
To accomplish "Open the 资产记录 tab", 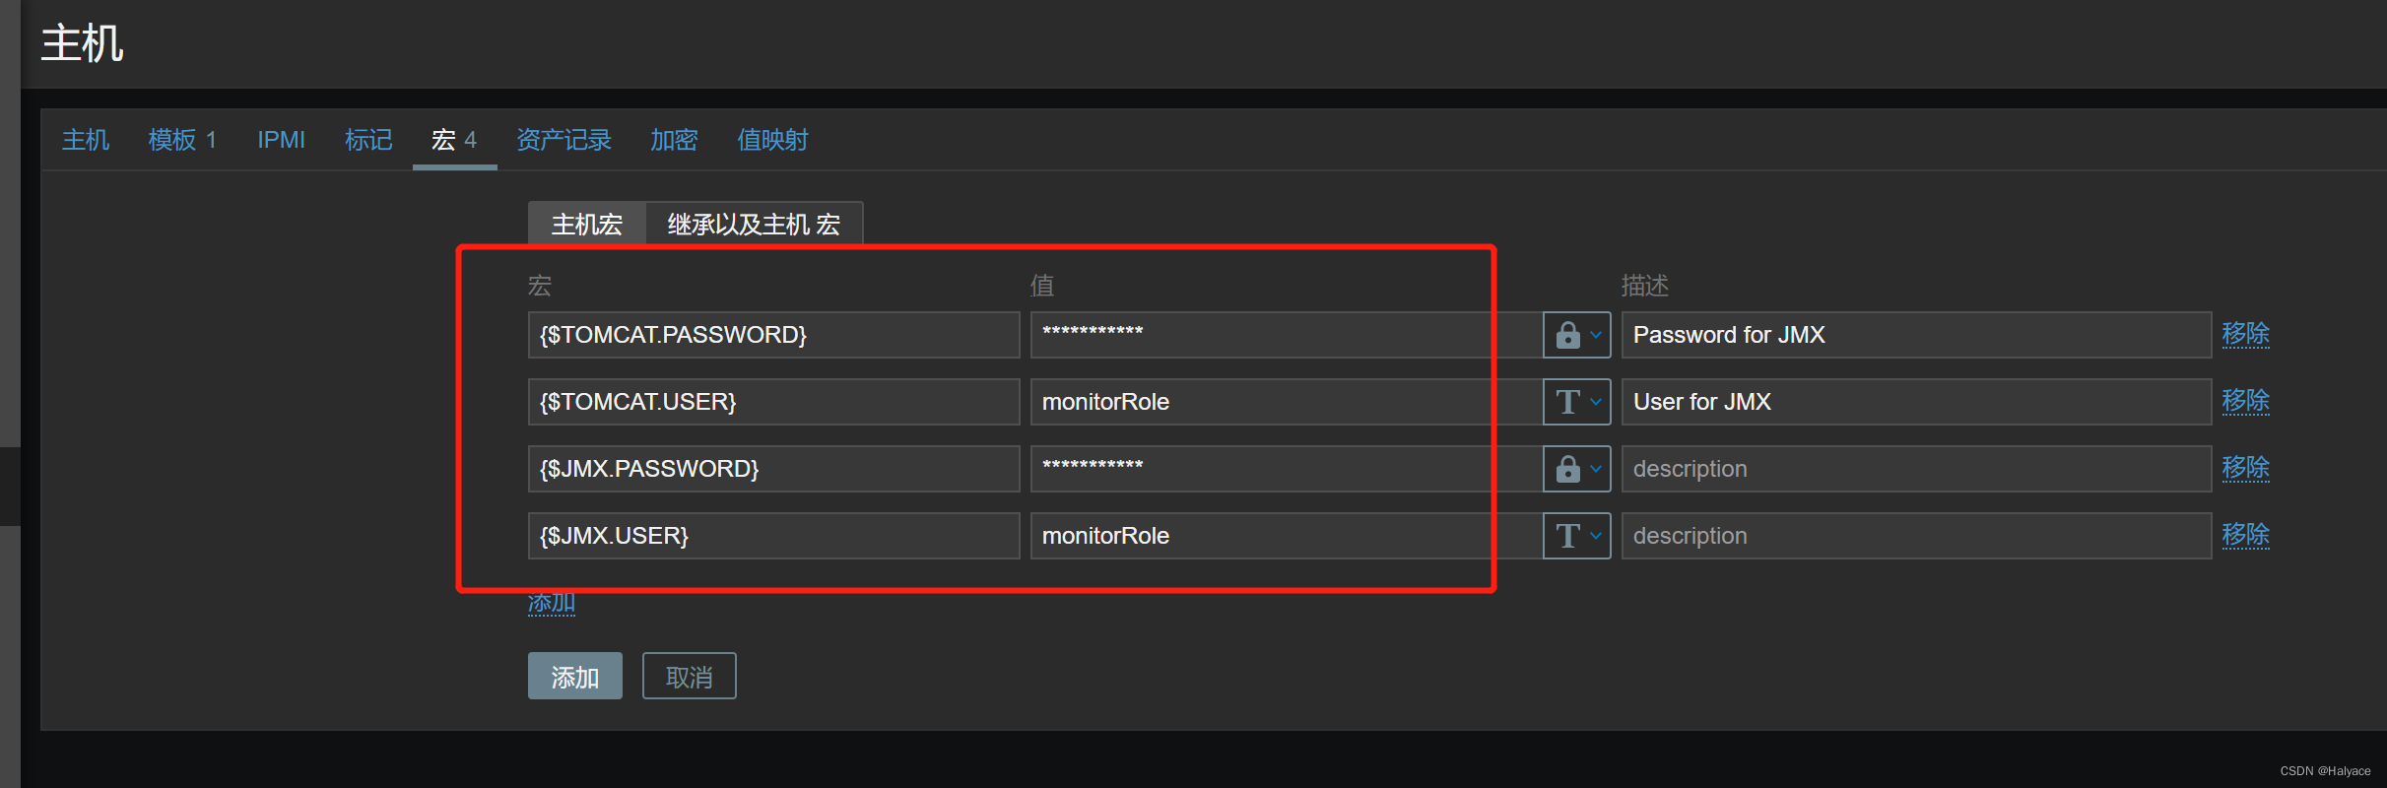I will (x=564, y=140).
